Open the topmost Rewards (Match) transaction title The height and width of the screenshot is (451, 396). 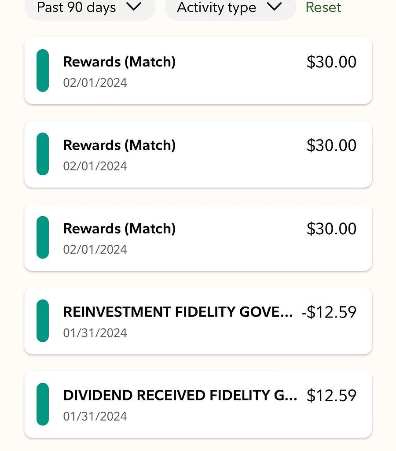coord(119,62)
